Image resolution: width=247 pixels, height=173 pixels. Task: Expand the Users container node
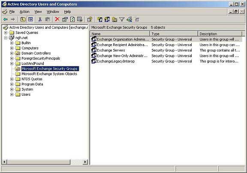point(12,94)
